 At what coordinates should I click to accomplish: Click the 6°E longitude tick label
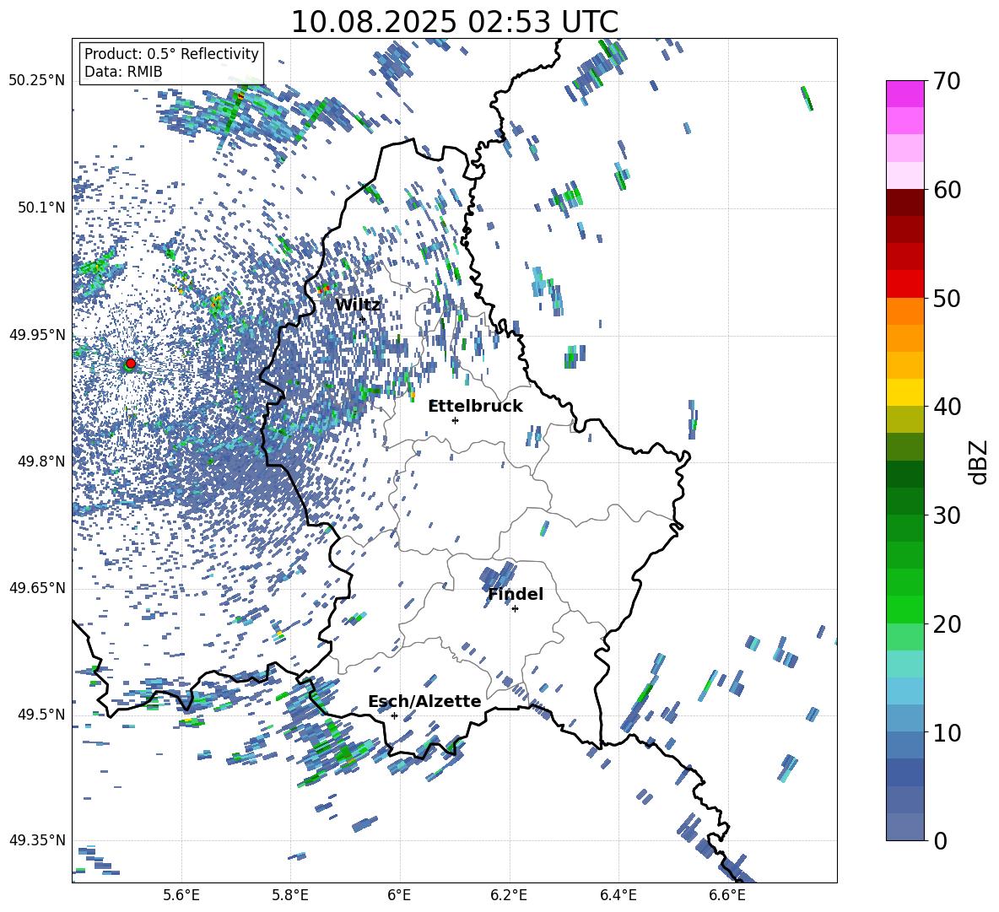click(399, 895)
